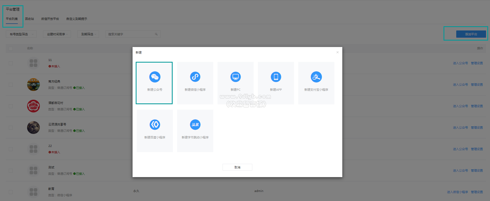
Task: Focus the 搜索关键字 search field
Action: [x=133, y=34]
